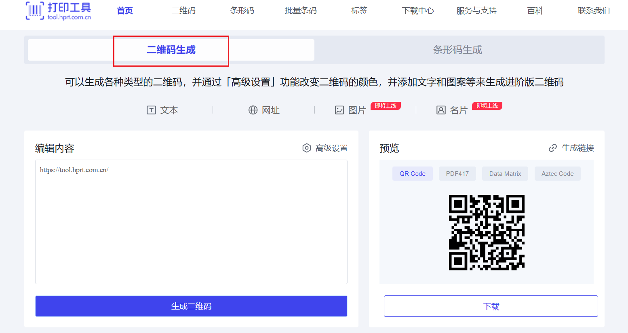Click the 文本 text-type icon
The image size is (628, 333).
coord(151,110)
